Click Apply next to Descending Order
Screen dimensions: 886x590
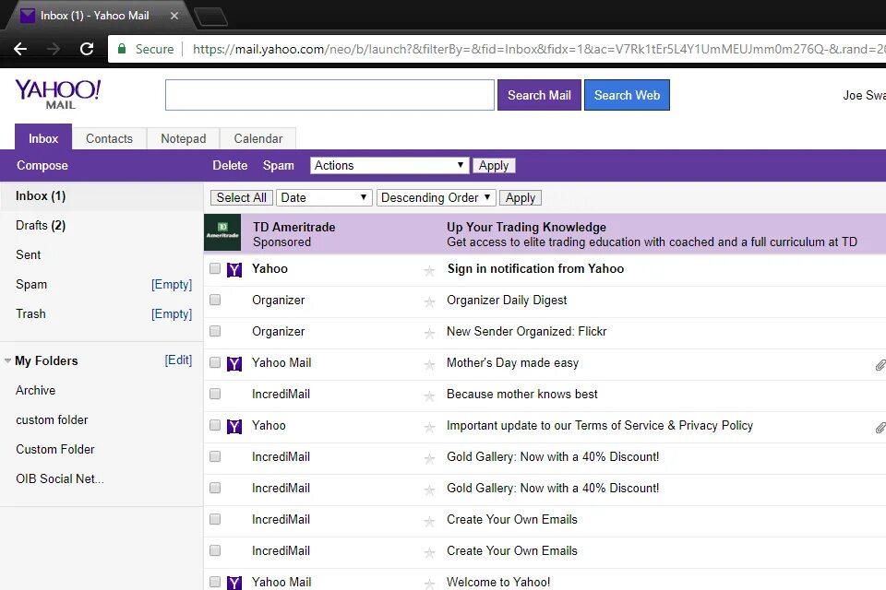(521, 197)
